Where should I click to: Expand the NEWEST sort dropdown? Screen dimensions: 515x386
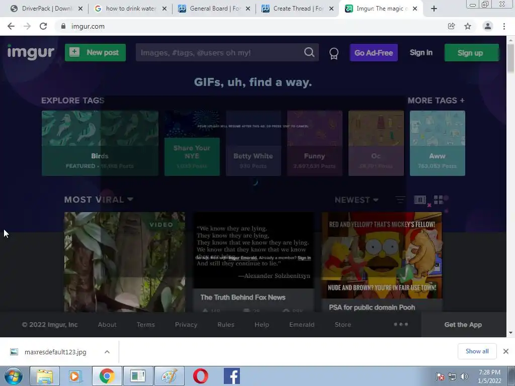point(357,200)
